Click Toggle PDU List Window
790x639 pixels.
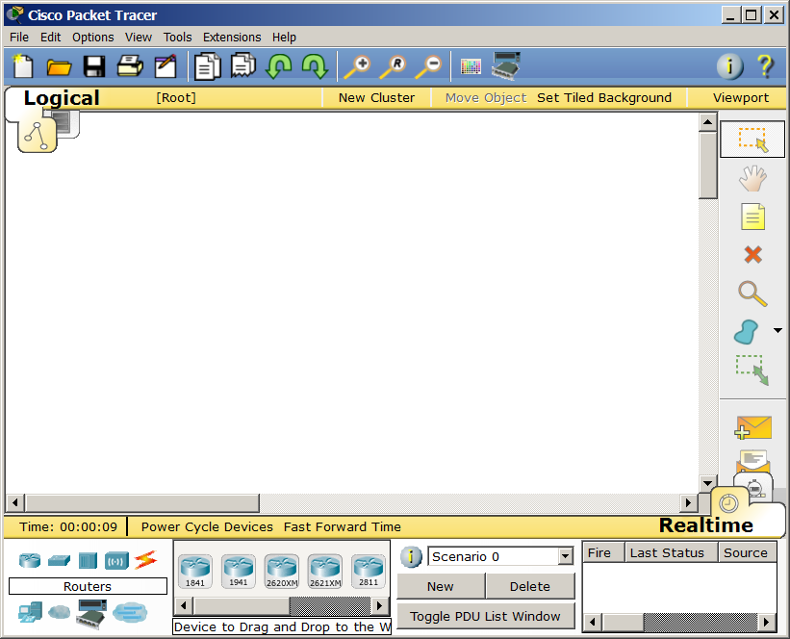click(x=485, y=616)
